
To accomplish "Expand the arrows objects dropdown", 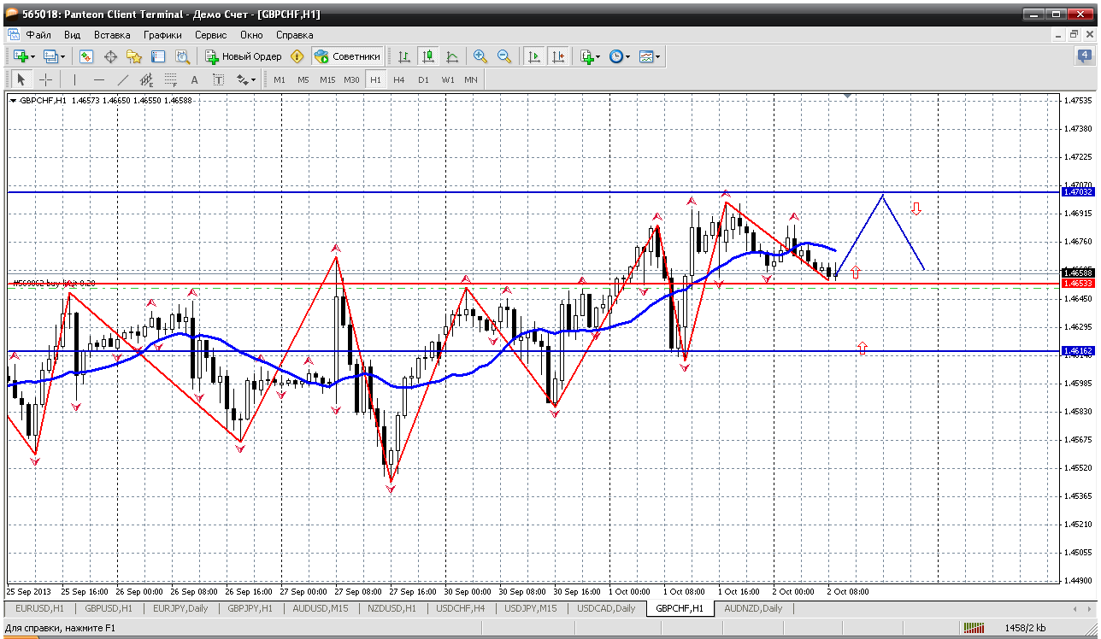I will (253, 79).
